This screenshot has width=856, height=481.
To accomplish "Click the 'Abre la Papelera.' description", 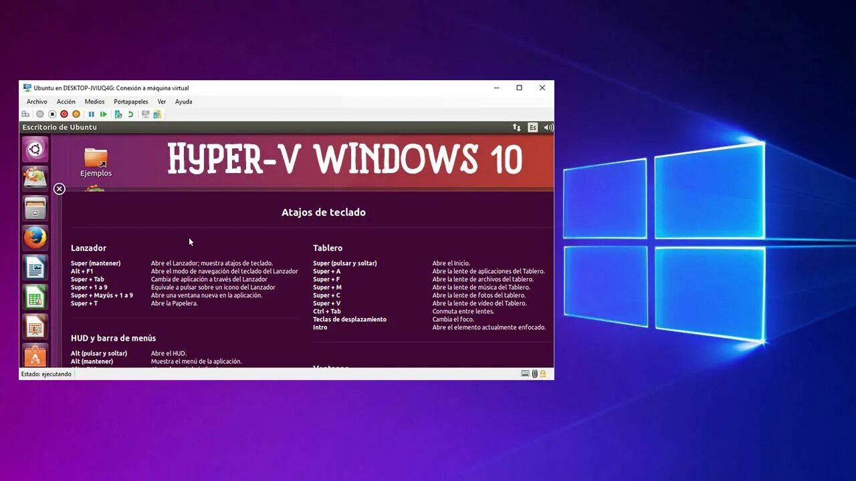I will [x=175, y=303].
